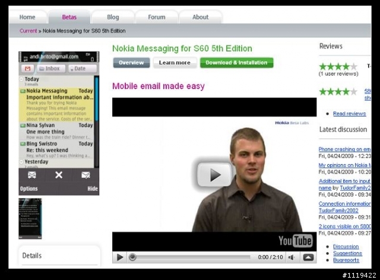Click the YouTube logo on video
The height and width of the screenshot is (280, 380).
coord(296,241)
